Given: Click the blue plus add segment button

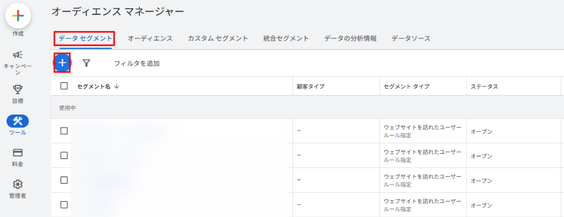Looking at the screenshot, I should (62, 63).
